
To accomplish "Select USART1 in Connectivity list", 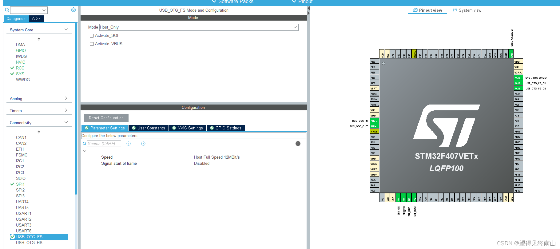I will (x=24, y=213).
